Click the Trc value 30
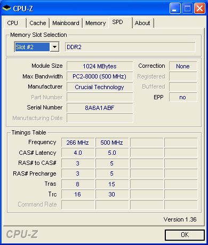The image size is (208, 245). [x=112, y=194]
